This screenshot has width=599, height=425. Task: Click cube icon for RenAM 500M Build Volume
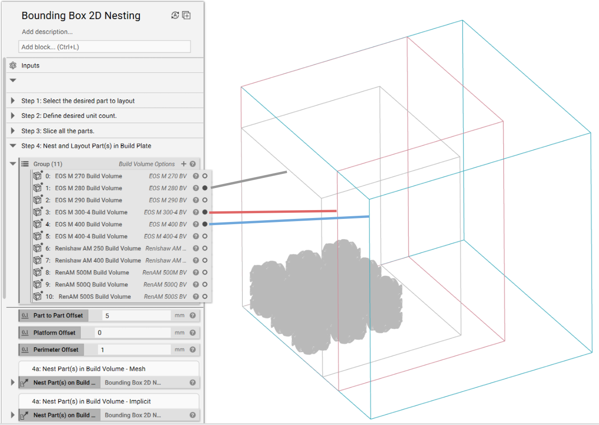click(x=38, y=272)
